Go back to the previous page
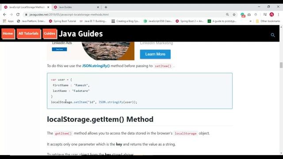283x159 pixels. [4, 15]
